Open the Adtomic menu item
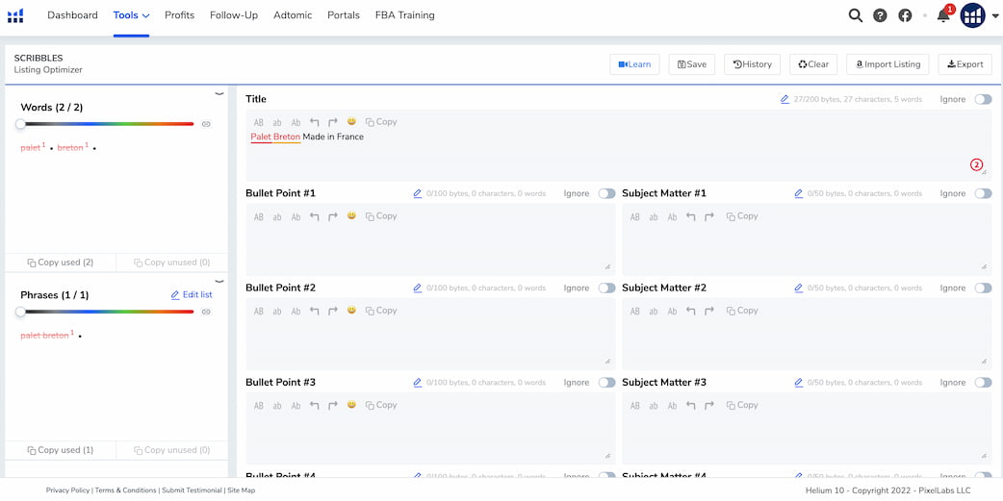This screenshot has width=1003, height=501. (x=293, y=15)
